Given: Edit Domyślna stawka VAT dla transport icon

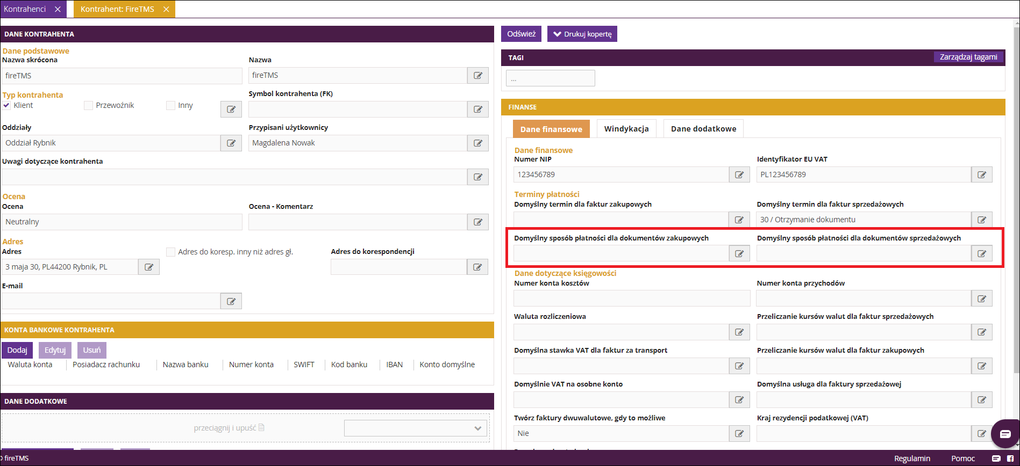Looking at the screenshot, I should [739, 366].
